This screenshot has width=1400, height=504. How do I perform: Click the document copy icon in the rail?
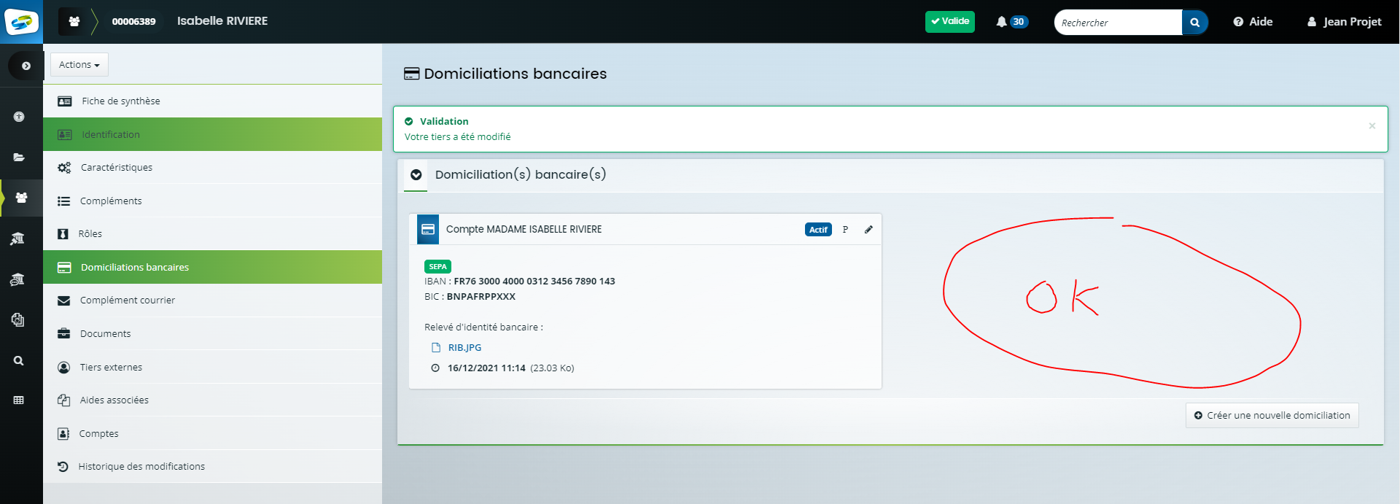18,319
